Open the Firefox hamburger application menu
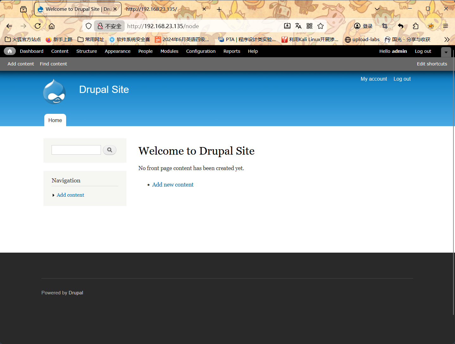Image resolution: width=455 pixels, height=344 pixels. [446, 26]
